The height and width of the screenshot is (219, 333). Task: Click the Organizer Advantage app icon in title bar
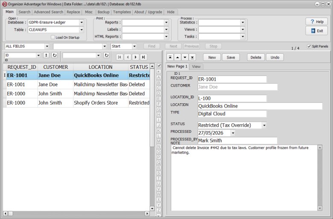(4, 4)
